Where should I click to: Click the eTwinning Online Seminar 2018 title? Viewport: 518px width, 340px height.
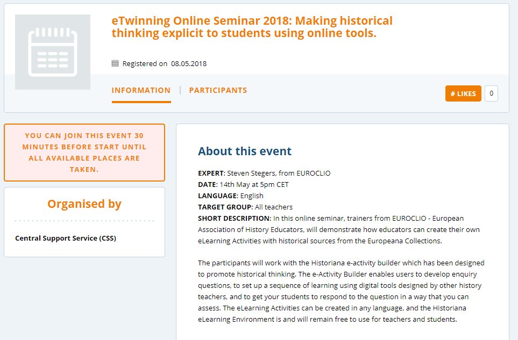(252, 27)
